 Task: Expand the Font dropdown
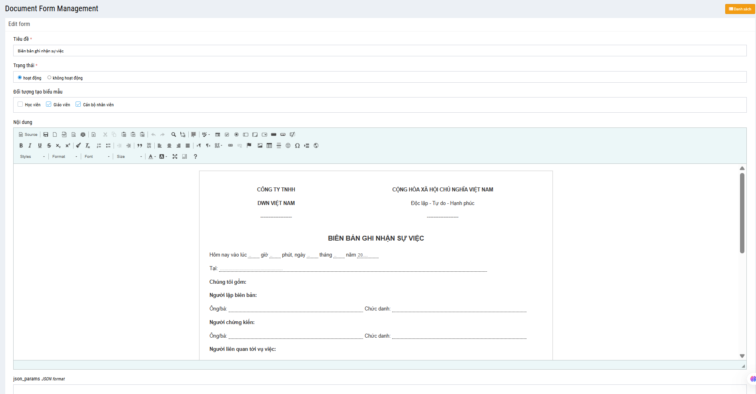[97, 157]
